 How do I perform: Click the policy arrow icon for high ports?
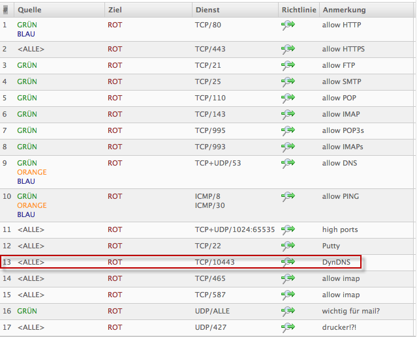(288, 229)
